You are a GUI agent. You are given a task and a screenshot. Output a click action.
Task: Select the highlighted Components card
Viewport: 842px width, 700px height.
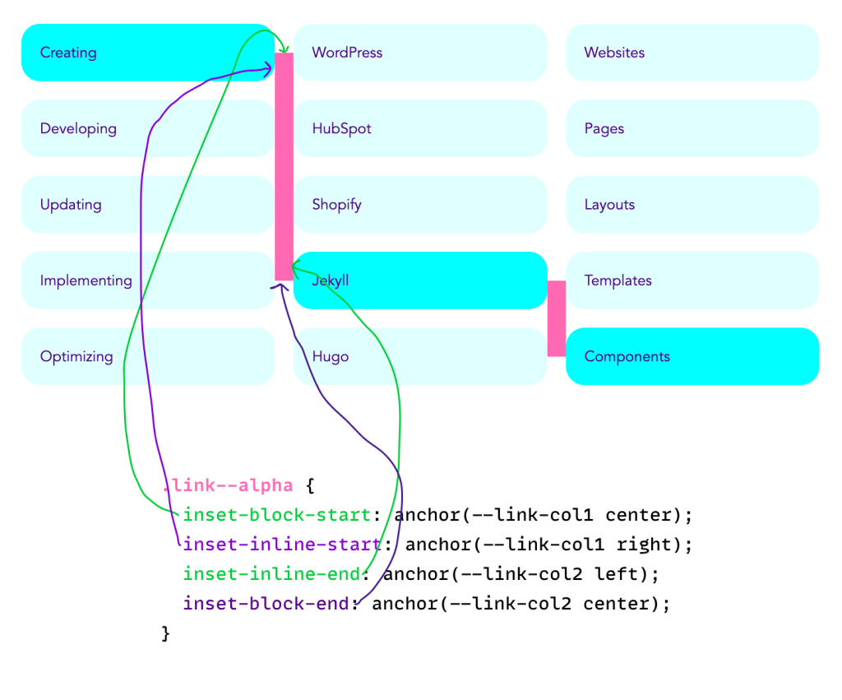[692, 356]
